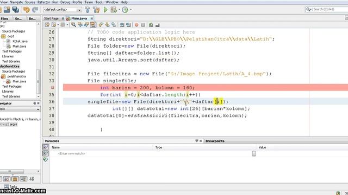
Task: Click the Redo toolbar icon
Action: click(35, 10)
